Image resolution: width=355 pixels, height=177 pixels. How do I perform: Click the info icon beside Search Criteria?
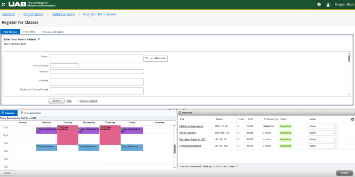[39, 39]
